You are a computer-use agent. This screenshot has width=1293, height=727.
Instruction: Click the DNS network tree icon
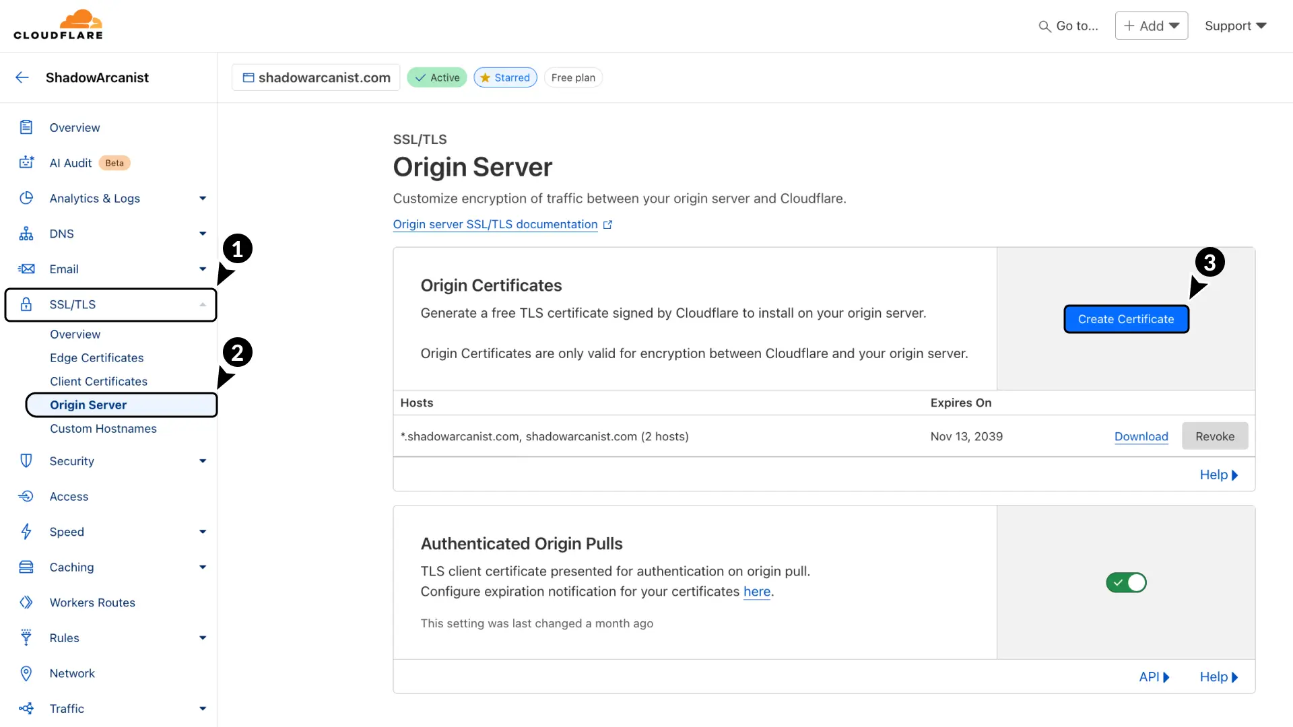pyautogui.click(x=26, y=234)
